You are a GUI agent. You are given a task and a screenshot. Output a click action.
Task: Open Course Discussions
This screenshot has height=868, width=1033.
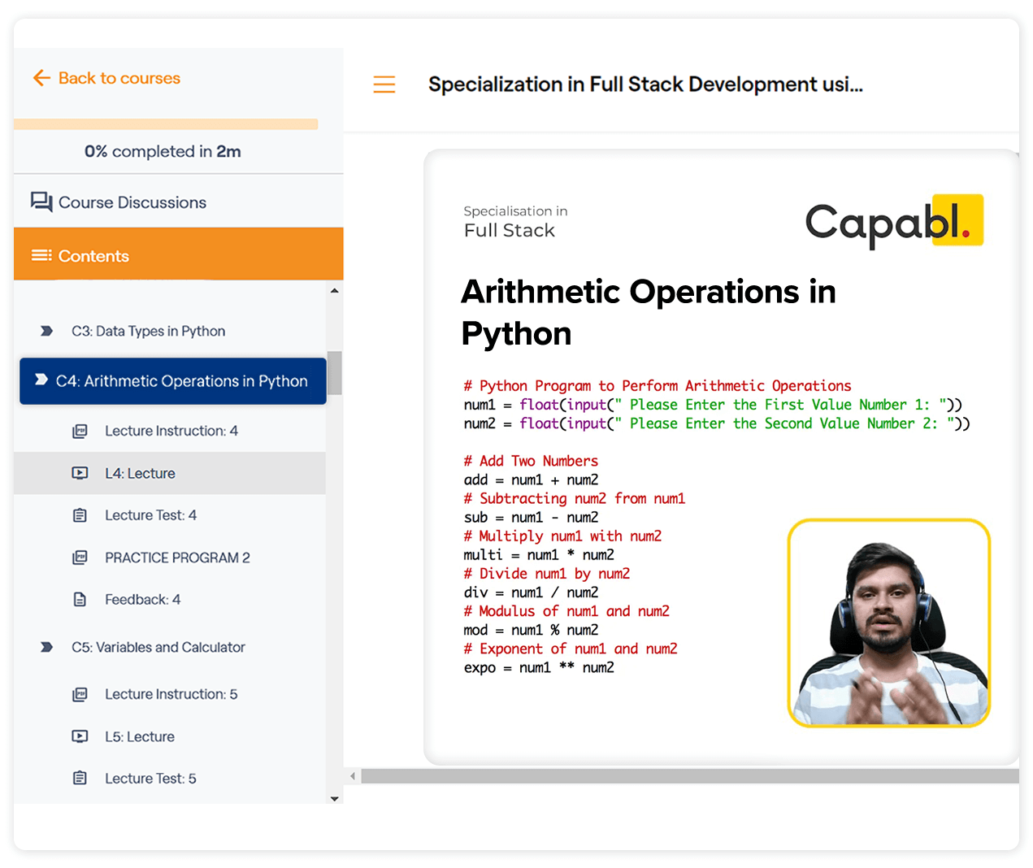(x=132, y=202)
